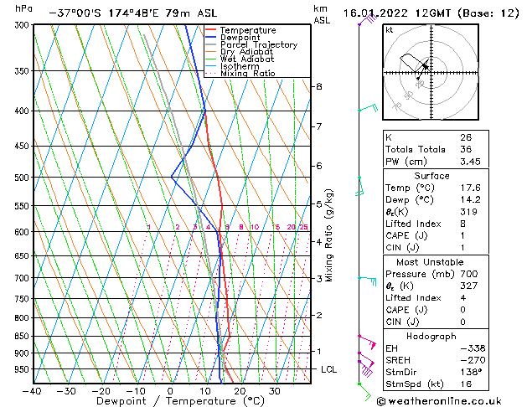Click the surface Dewp value 14.2

click(x=470, y=200)
